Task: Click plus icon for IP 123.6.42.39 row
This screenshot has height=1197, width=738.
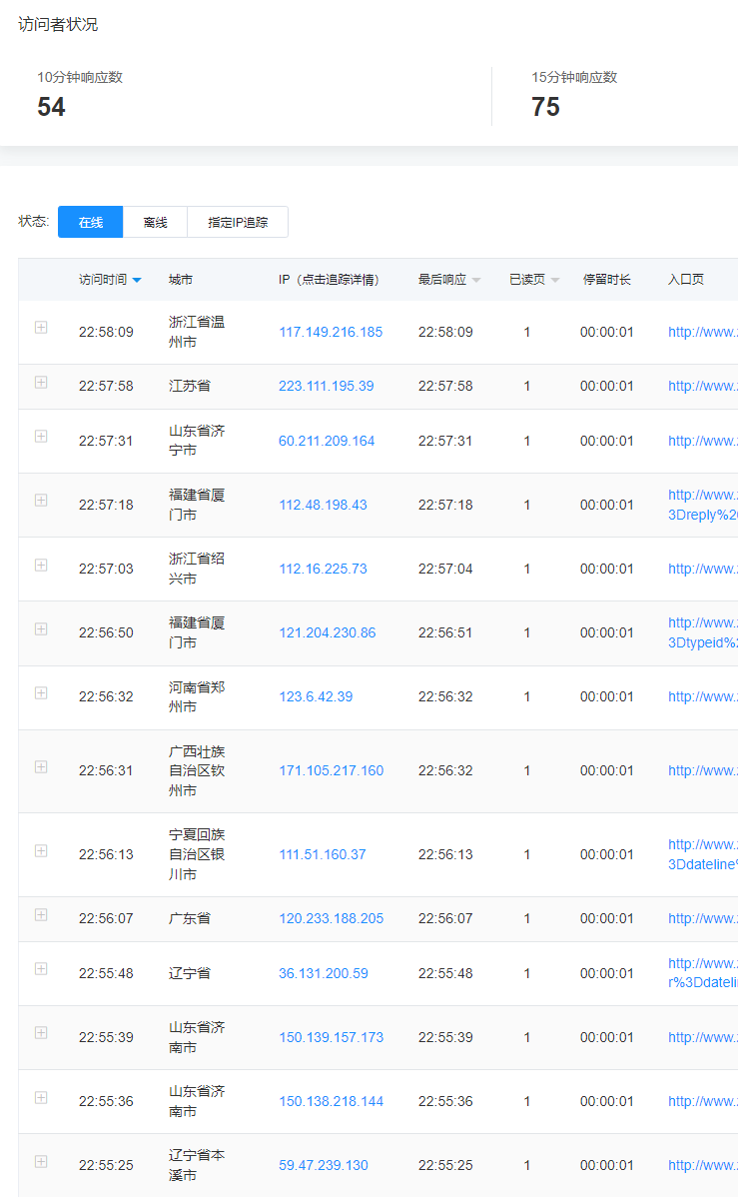Action: pyautogui.click(x=41, y=692)
